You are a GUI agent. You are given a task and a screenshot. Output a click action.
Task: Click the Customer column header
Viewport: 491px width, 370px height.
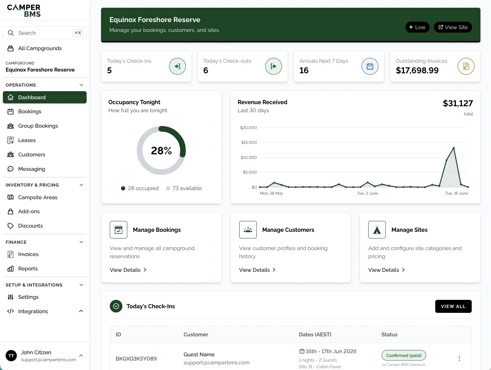point(196,335)
